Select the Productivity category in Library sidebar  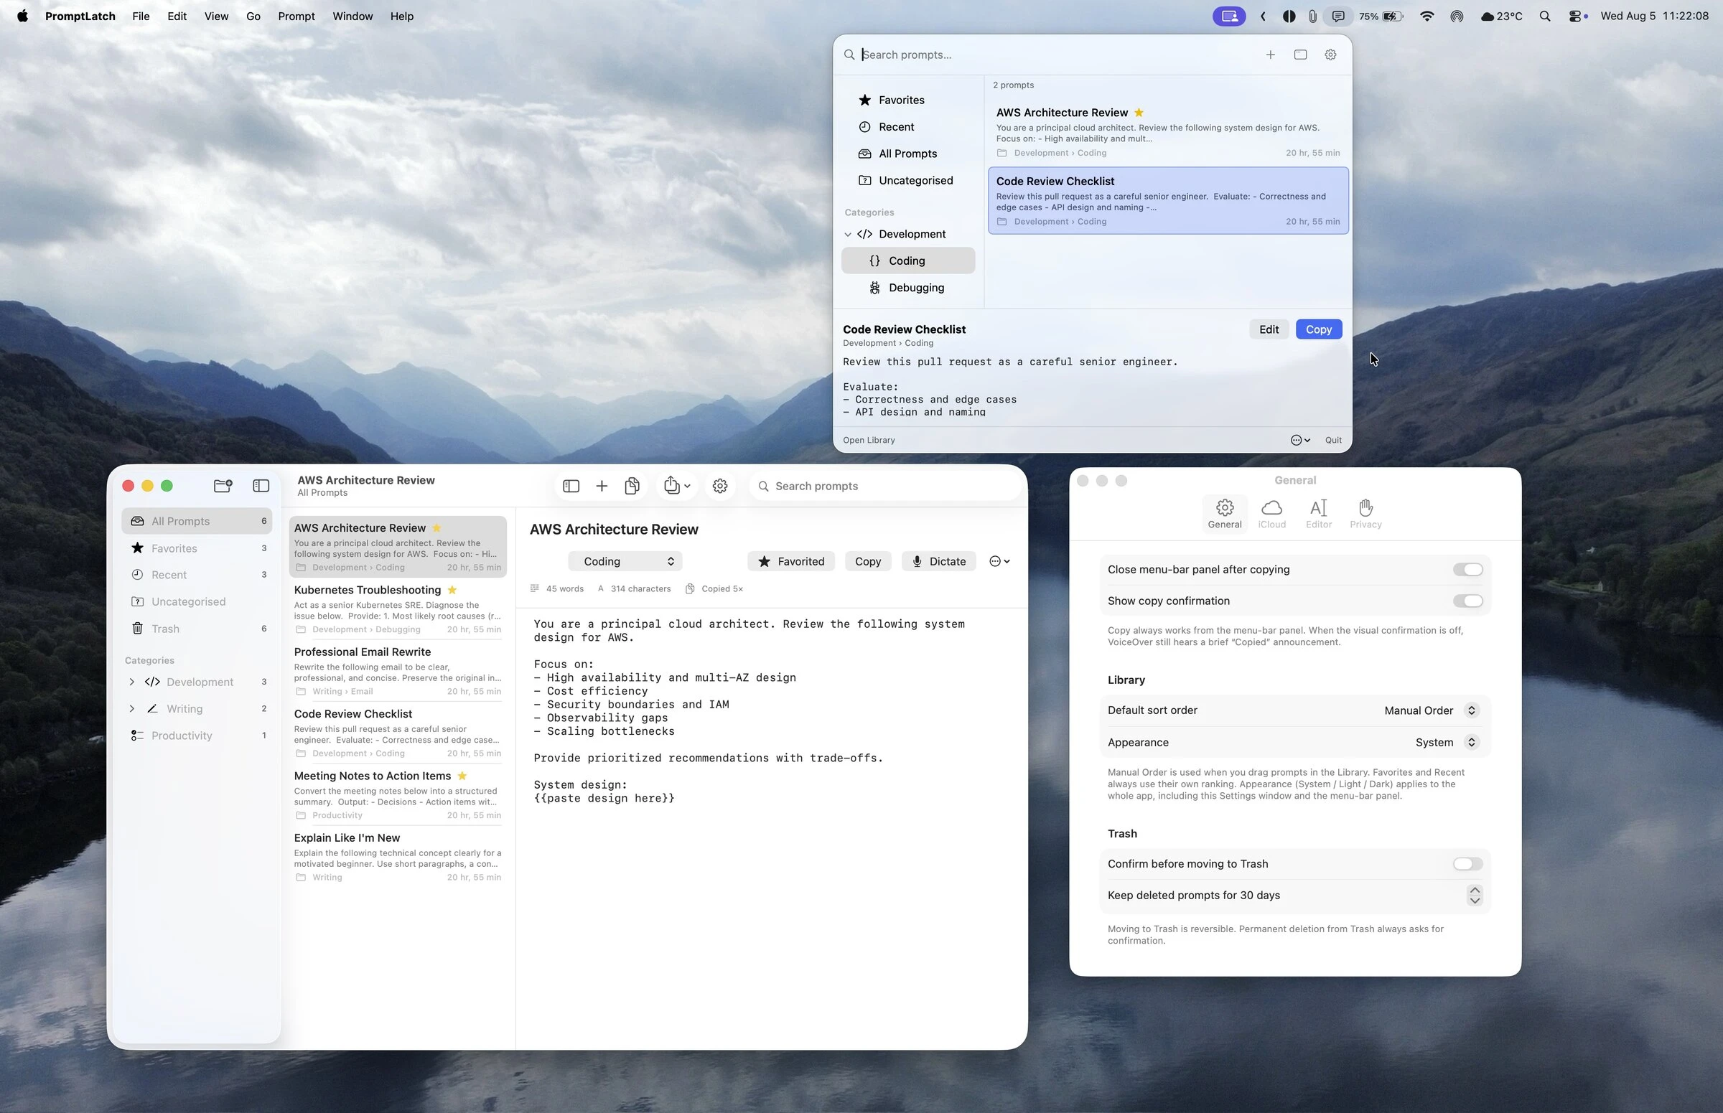pyautogui.click(x=197, y=735)
